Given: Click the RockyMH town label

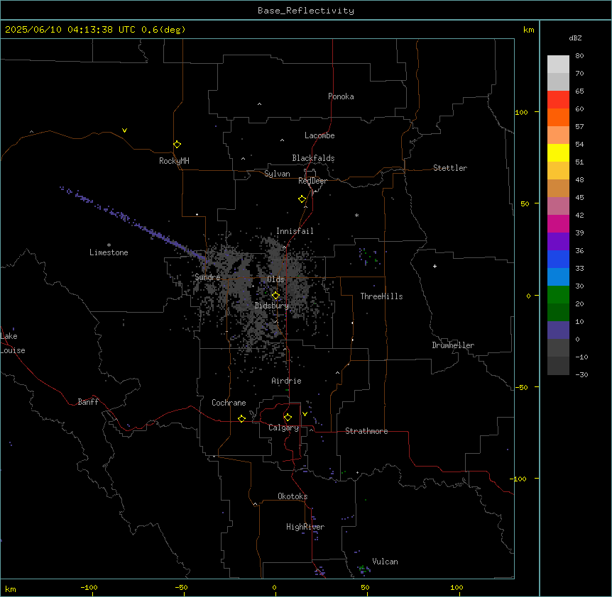Looking at the screenshot, I should (174, 161).
